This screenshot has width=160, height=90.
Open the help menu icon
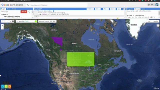(x=149, y=5)
